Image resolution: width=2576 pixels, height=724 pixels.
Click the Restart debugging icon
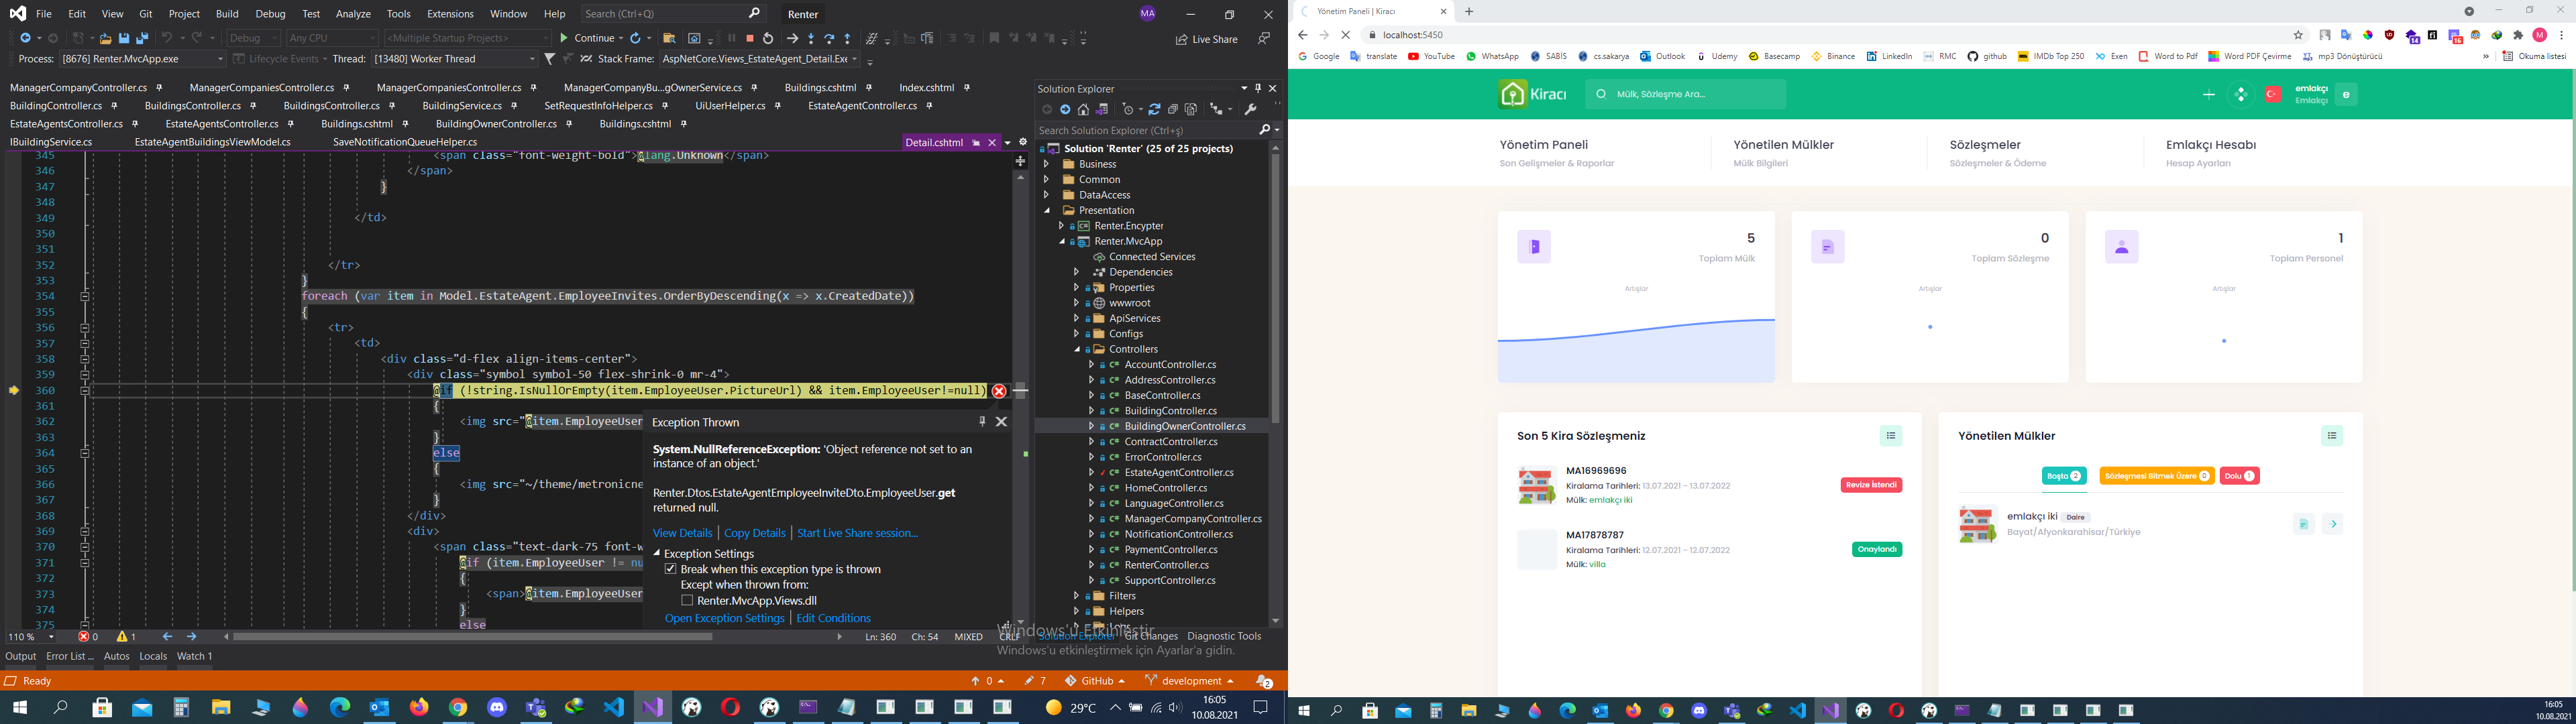coord(768,38)
